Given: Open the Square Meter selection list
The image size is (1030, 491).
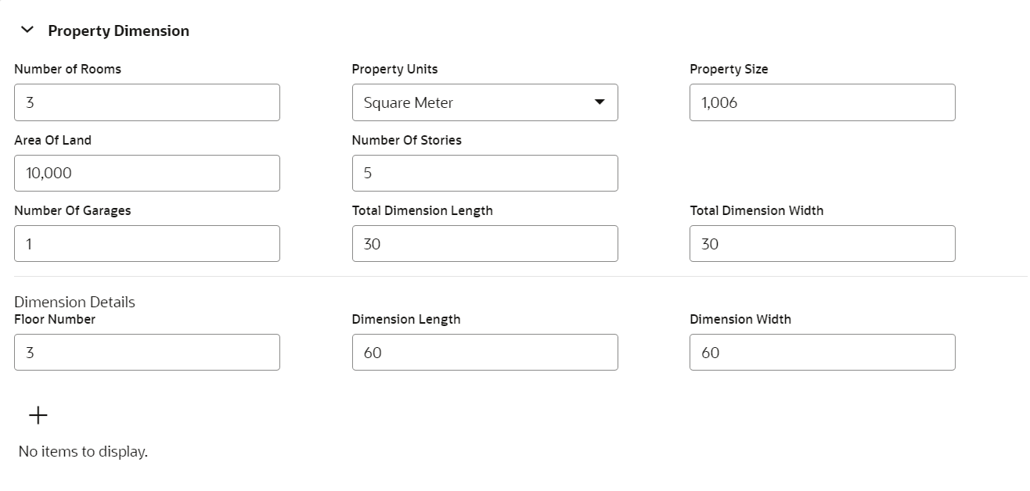Looking at the screenshot, I should pos(484,102).
